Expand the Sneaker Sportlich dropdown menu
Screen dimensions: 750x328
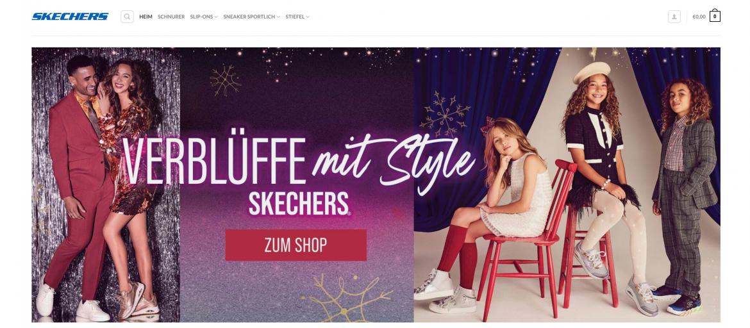click(251, 17)
